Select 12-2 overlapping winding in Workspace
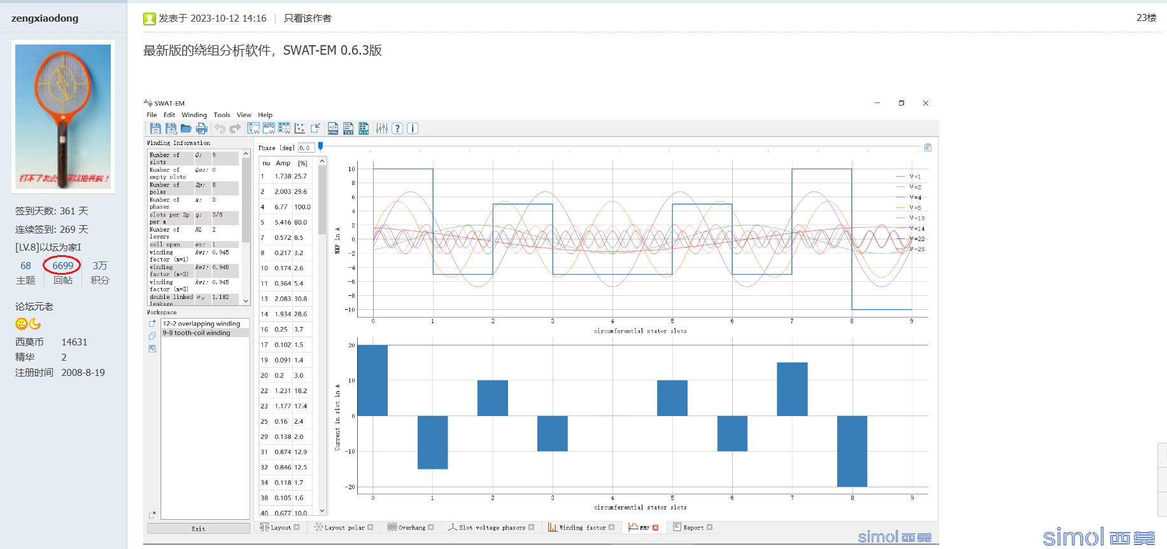1167x549 pixels. 205,324
